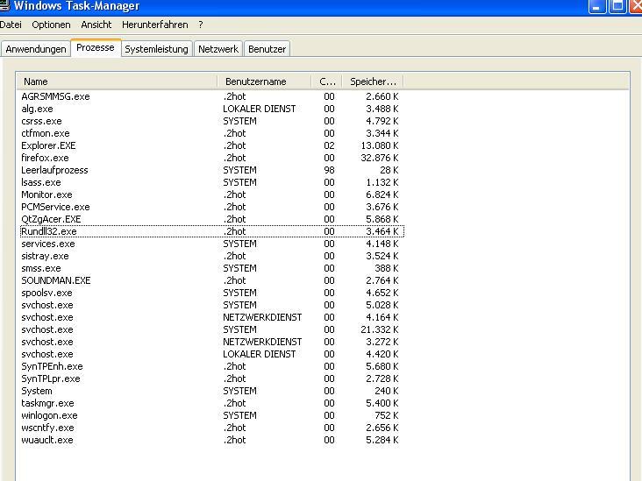Screen dimensions: 642x481
Task: Switch to the Benutzer tab
Action: click(267, 49)
